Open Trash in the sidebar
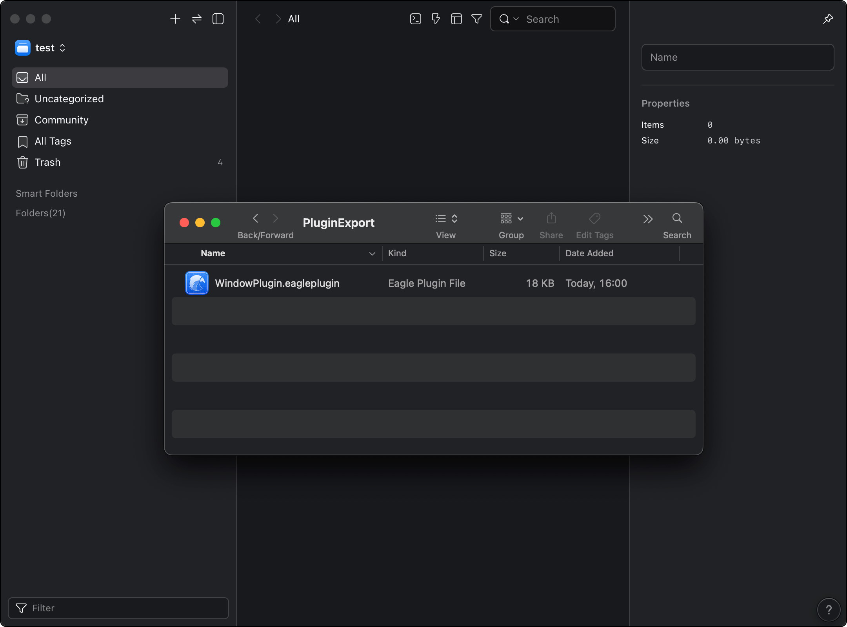 click(x=47, y=162)
